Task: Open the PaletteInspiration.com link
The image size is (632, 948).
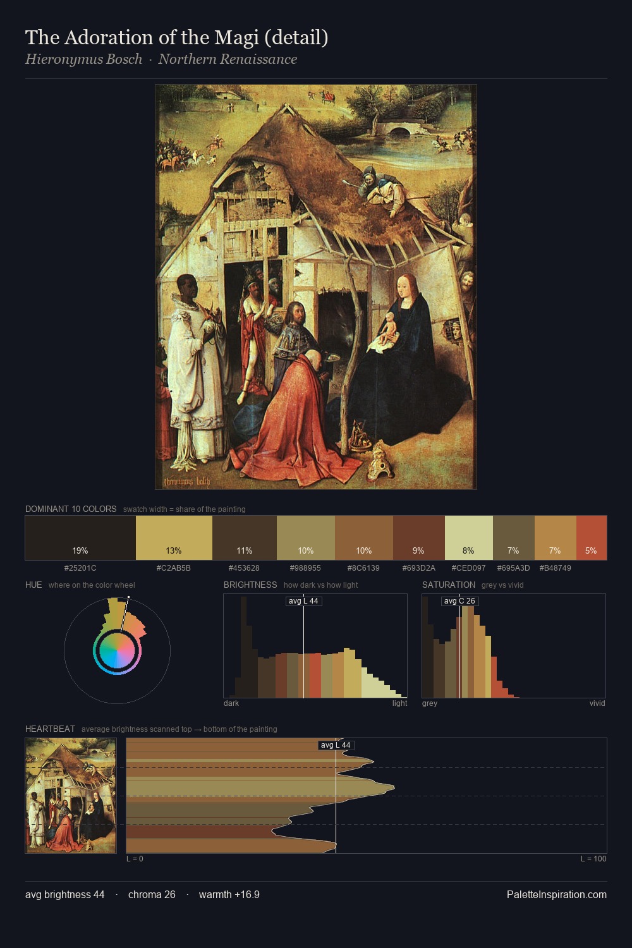Action: coord(557,895)
